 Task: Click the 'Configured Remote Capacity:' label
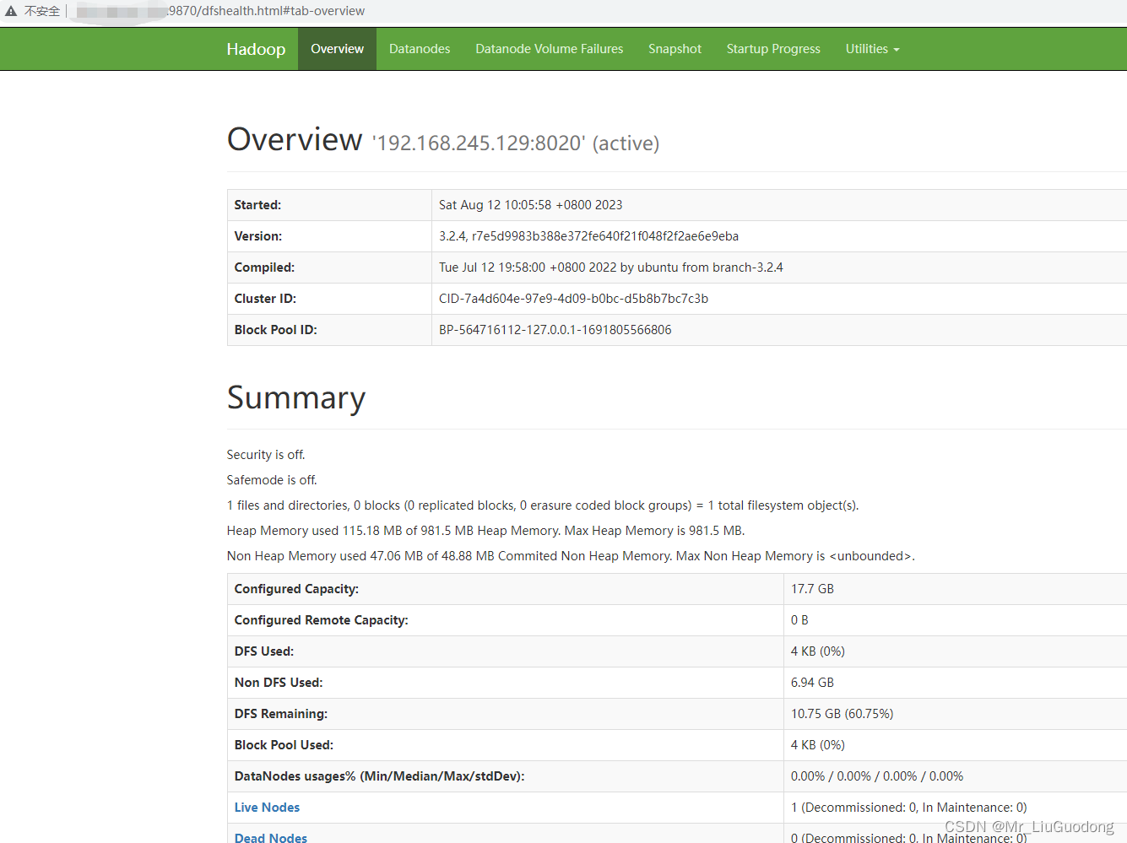click(x=321, y=620)
